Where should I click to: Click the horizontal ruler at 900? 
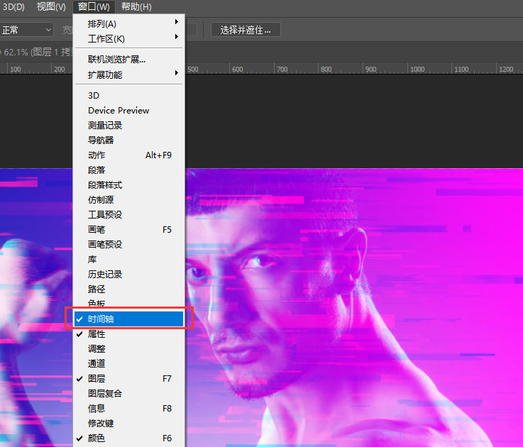tap(370, 69)
